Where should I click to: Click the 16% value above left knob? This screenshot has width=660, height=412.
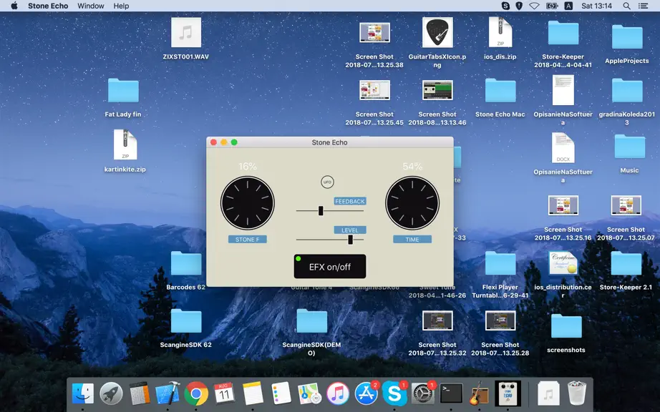pyautogui.click(x=248, y=167)
